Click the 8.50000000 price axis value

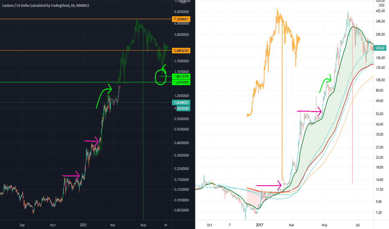[182, 12]
